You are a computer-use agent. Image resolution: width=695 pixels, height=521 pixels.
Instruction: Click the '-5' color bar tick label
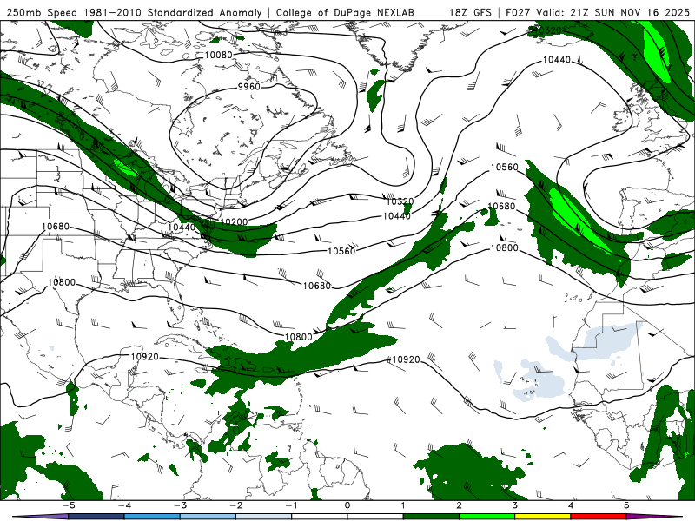coord(68,505)
